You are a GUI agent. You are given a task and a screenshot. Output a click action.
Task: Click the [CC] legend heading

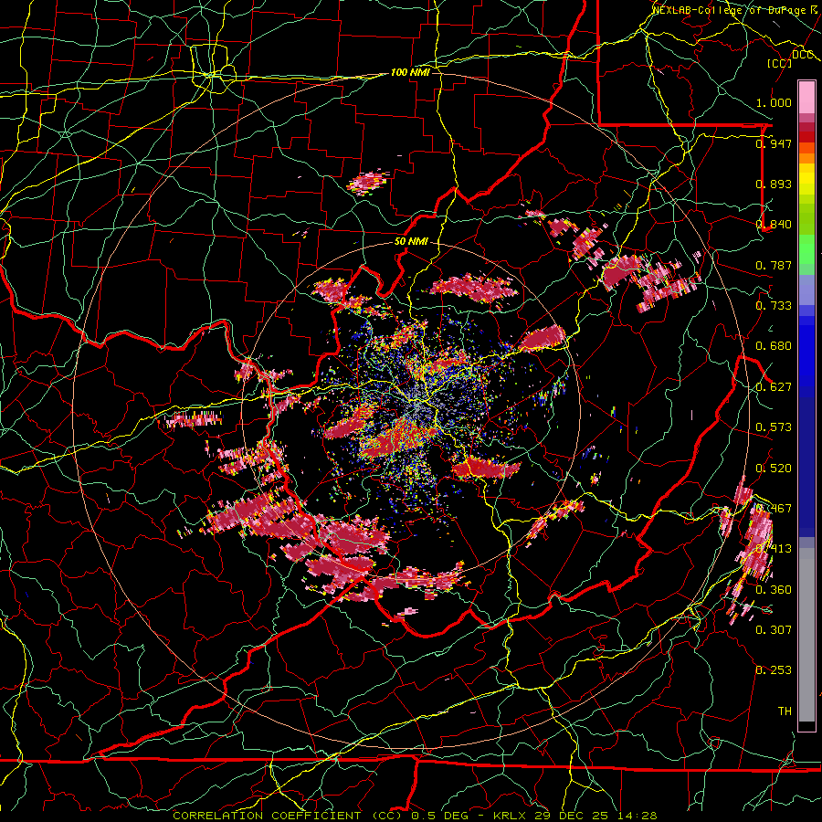click(x=780, y=63)
